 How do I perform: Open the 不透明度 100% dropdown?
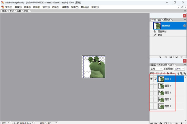click(179, 69)
